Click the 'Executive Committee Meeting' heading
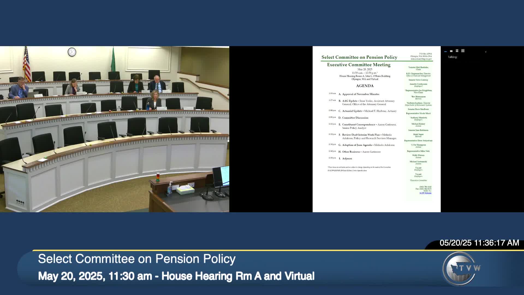The image size is (524, 295). [359, 65]
